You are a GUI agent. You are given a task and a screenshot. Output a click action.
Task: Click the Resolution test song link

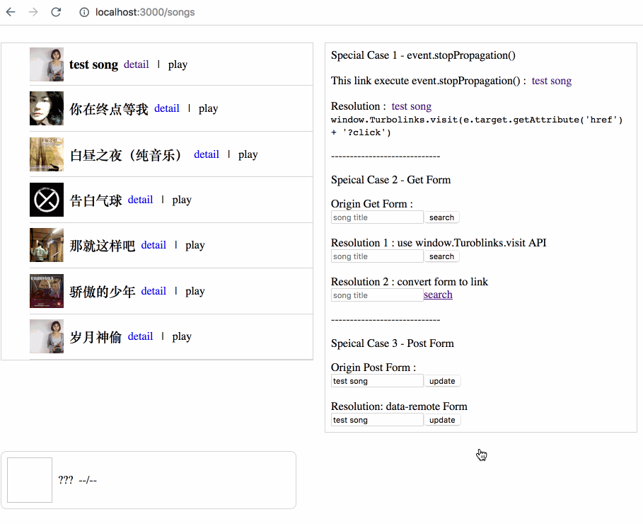pyautogui.click(x=411, y=106)
